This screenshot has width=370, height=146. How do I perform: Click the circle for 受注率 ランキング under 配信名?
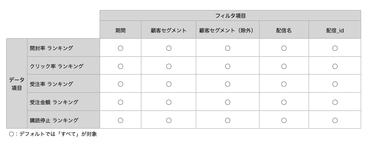[x=284, y=84]
